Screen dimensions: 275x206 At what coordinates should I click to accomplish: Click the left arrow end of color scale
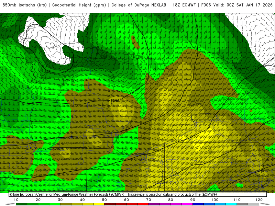tap(11, 204)
